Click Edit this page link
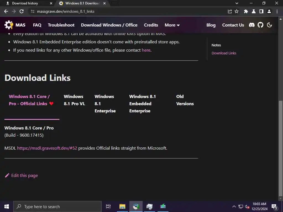283x212 pixels. [25, 175]
